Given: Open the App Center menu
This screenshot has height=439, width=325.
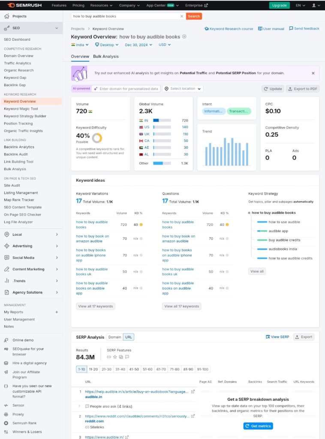Looking at the screenshot, I should (x=162, y=5).
